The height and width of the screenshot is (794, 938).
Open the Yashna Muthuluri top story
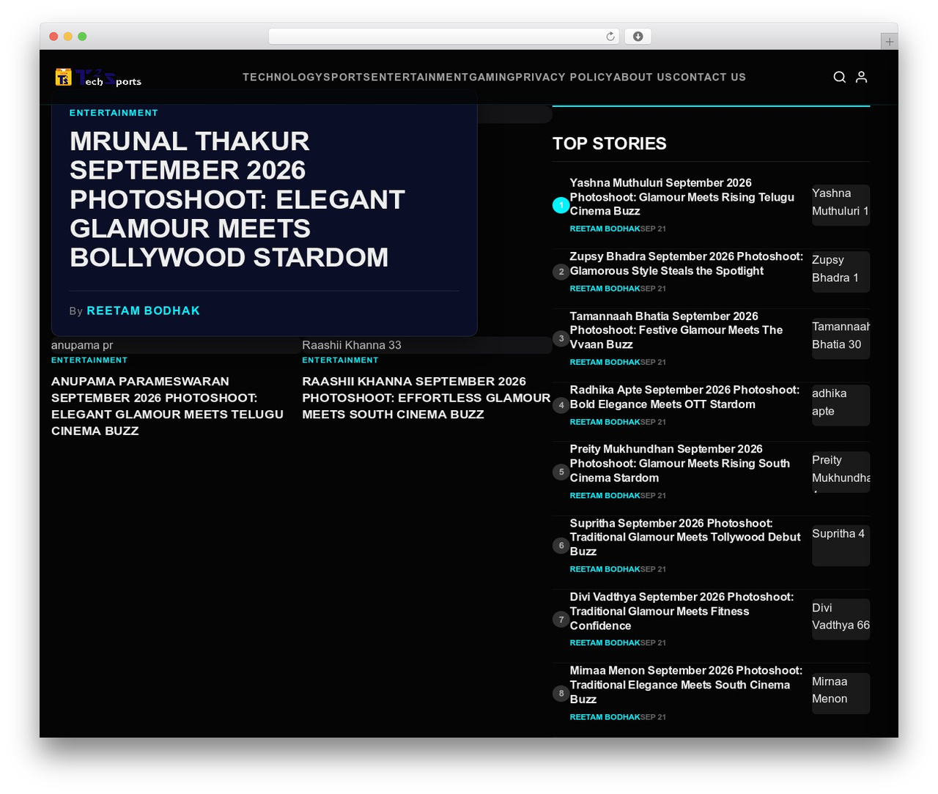(682, 197)
